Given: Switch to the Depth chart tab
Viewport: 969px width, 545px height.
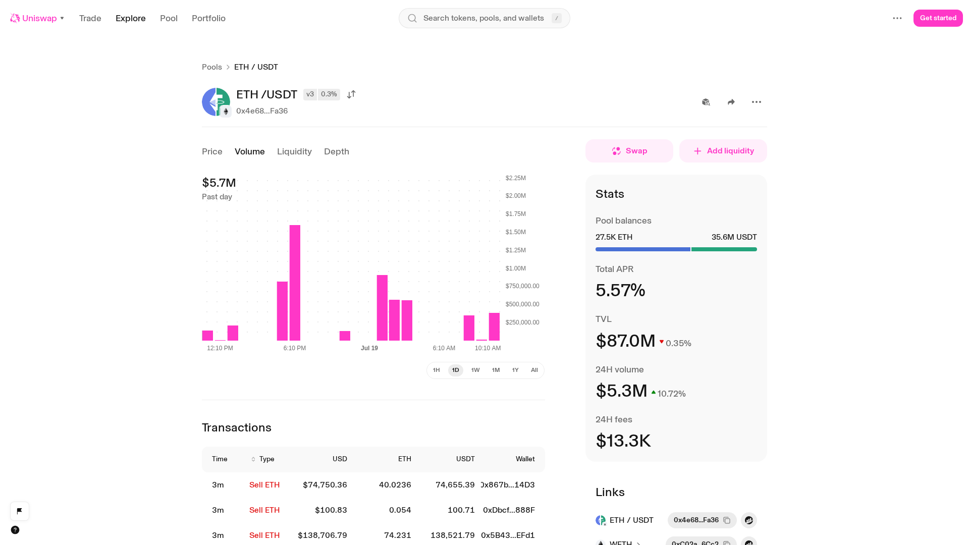Looking at the screenshot, I should pyautogui.click(x=337, y=151).
